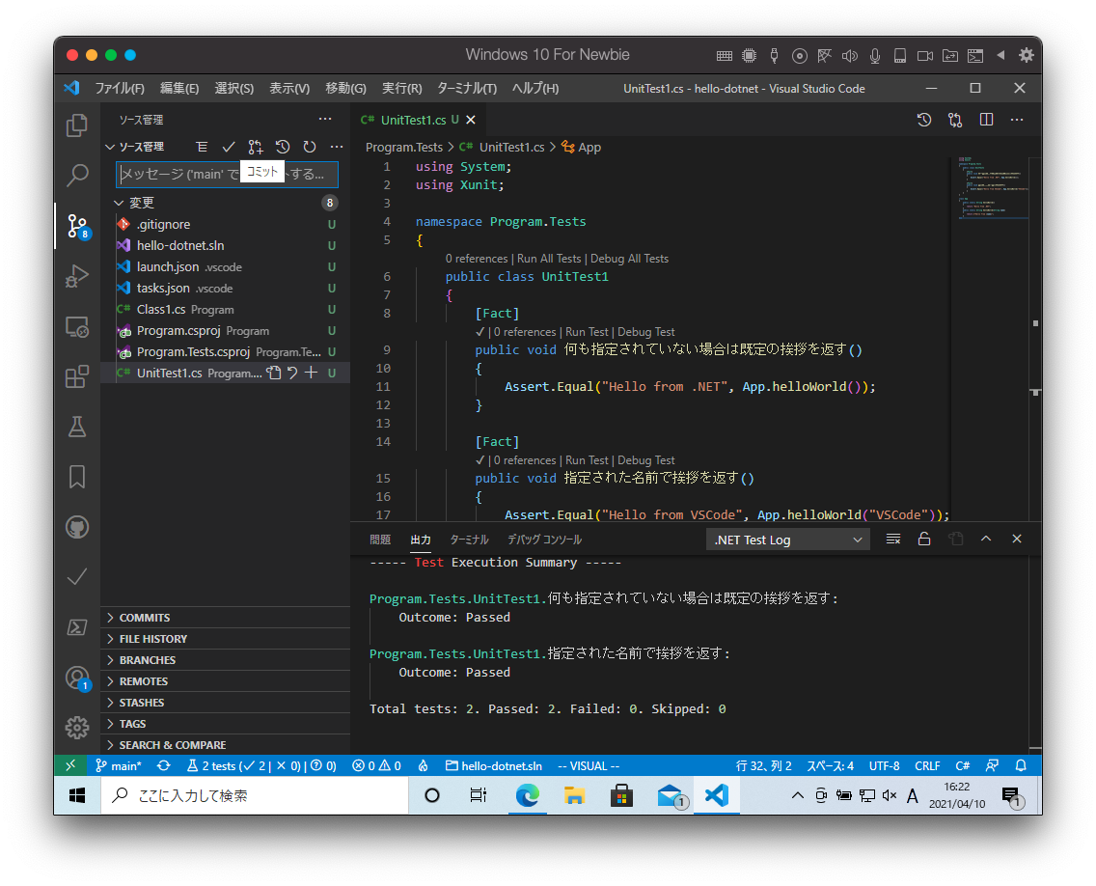Maximize the panel with the up chevron
Screen dimensions: 1096x886
(x=986, y=540)
